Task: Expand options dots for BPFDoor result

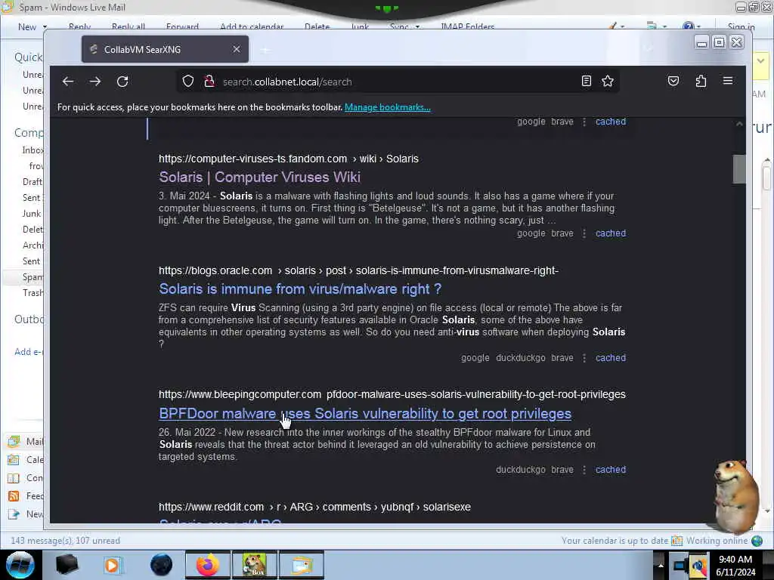Action: coord(584,470)
